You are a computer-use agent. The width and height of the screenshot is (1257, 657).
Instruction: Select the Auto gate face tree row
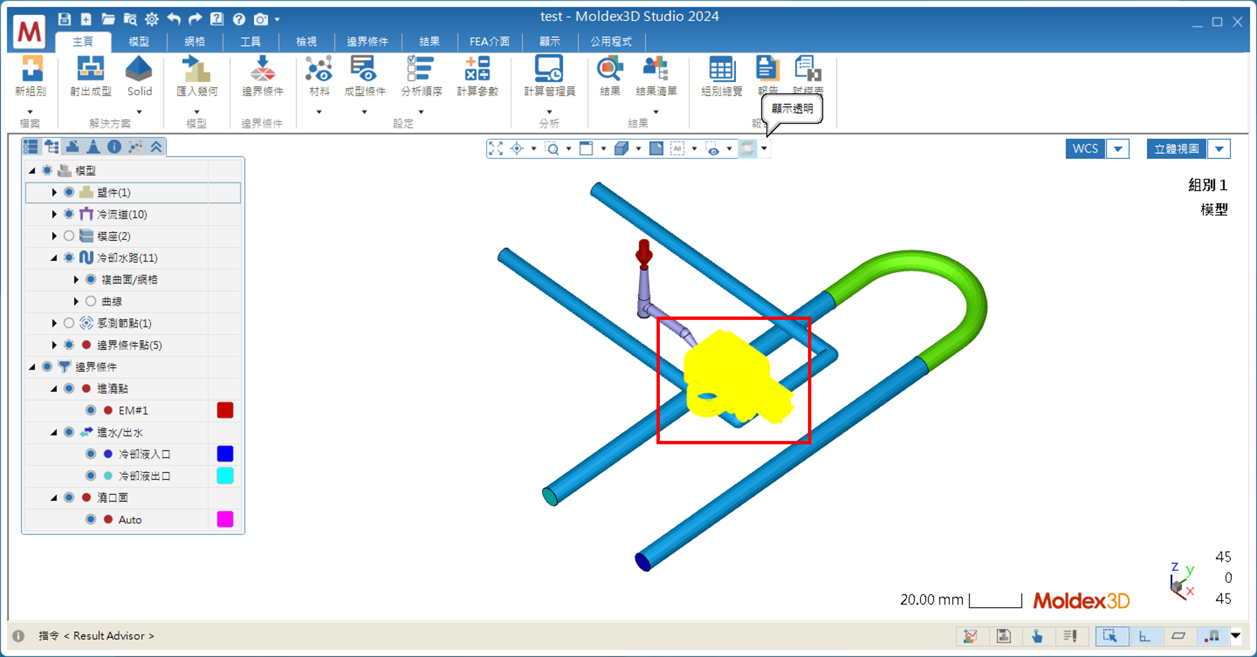[x=133, y=519]
